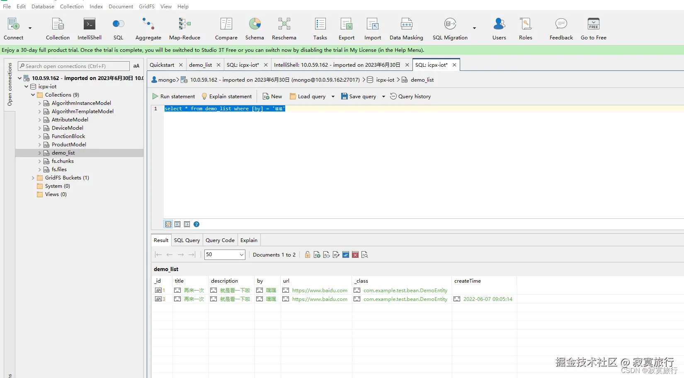The height and width of the screenshot is (378, 684).
Task: Click the query editor help icon
Action: [x=196, y=224]
